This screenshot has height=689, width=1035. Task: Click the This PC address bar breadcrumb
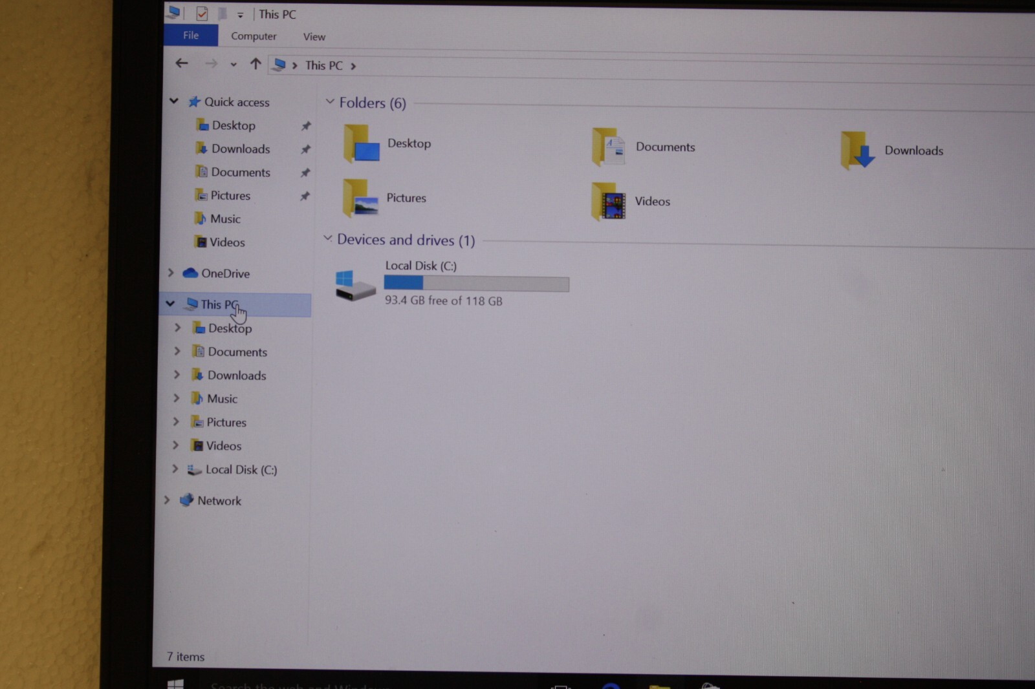324,65
